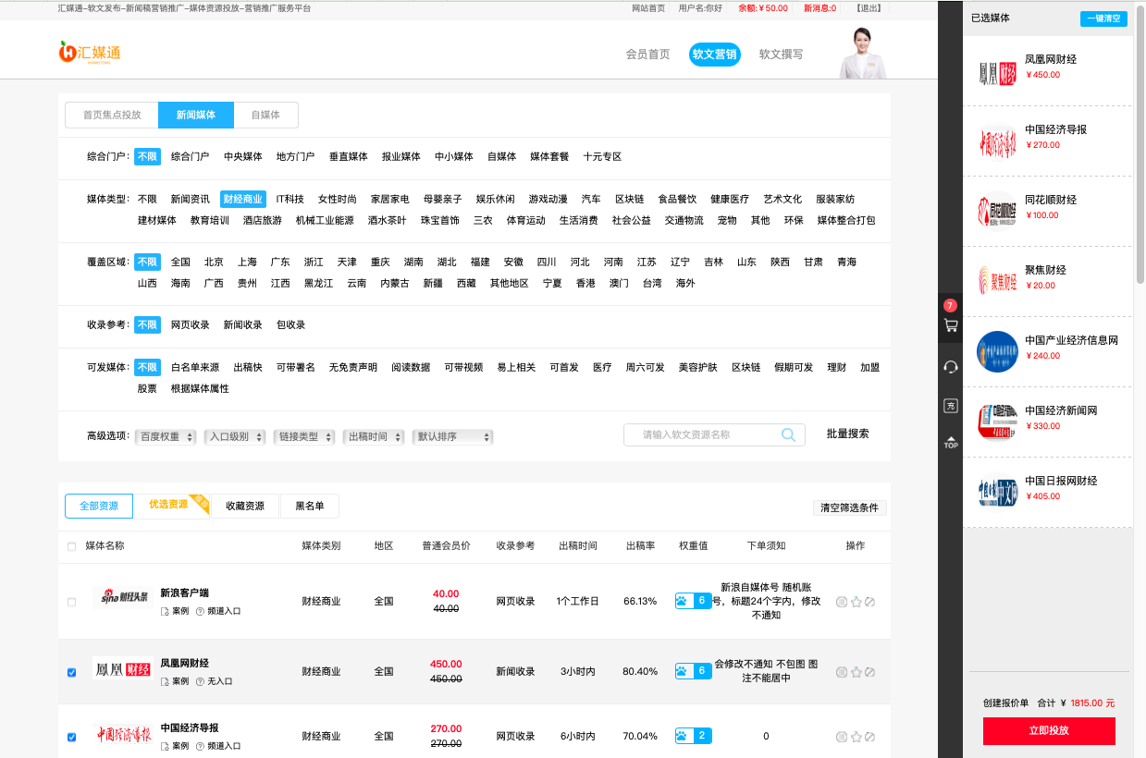Select 不限 in the 收录参考 filter
The height and width of the screenshot is (758, 1146).
[x=147, y=324]
